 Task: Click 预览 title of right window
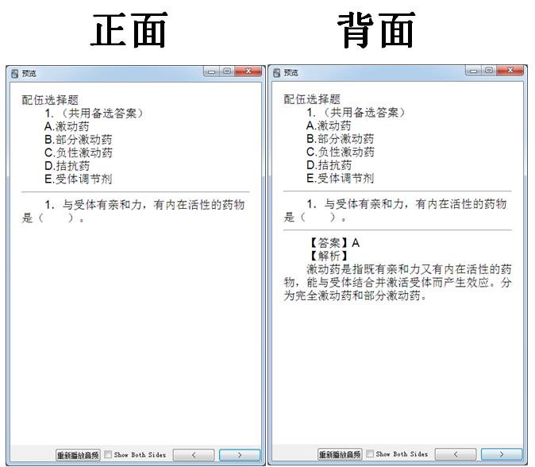[x=291, y=73]
